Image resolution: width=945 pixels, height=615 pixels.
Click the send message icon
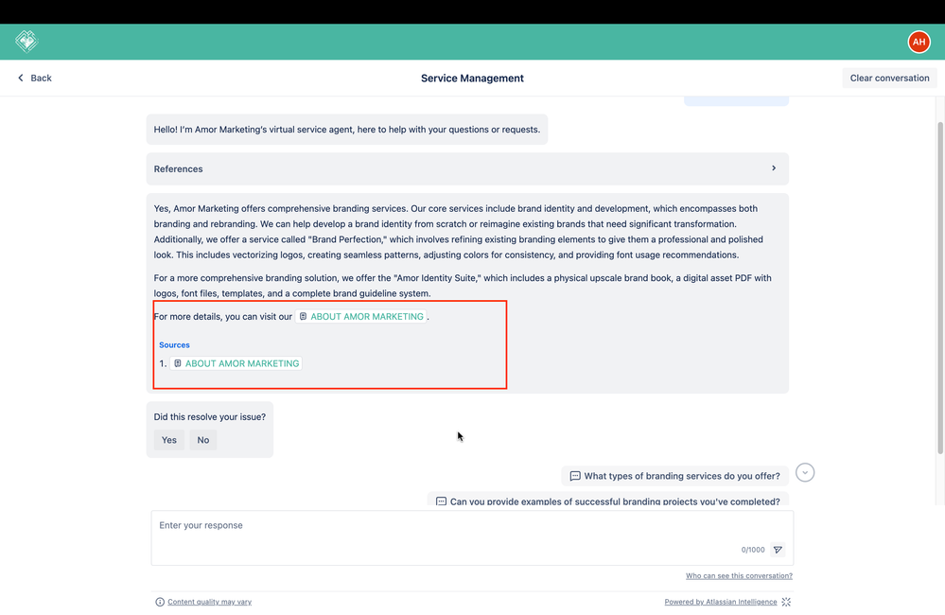pos(778,550)
